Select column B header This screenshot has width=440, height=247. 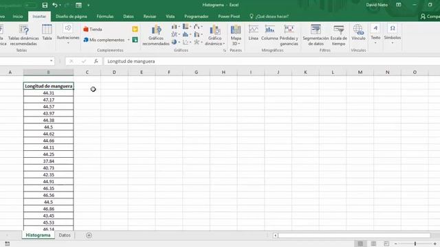tap(49, 72)
